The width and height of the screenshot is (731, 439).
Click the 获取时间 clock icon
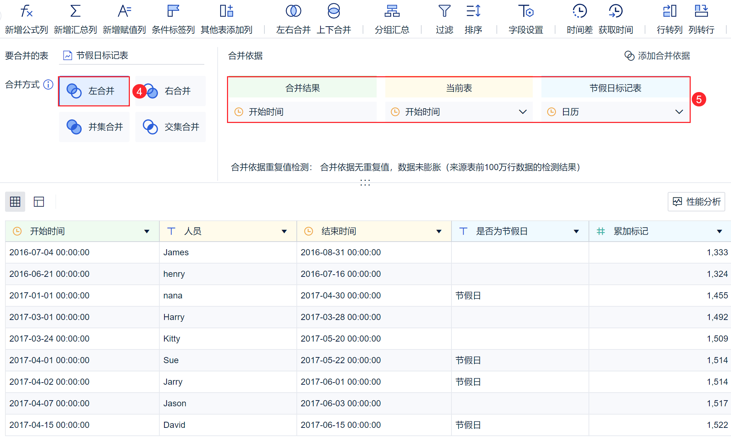pos(616,11)
